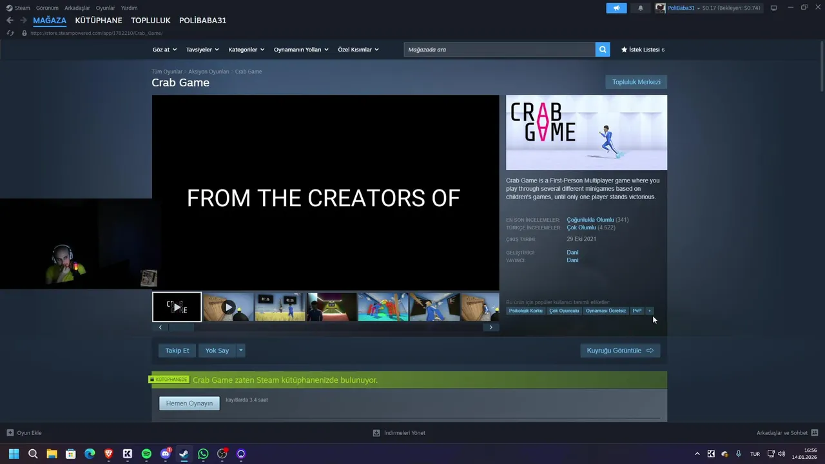Viewport: 825px width, 464px height.
Task: Click the Yok Say button
Action: pos(217,351)
